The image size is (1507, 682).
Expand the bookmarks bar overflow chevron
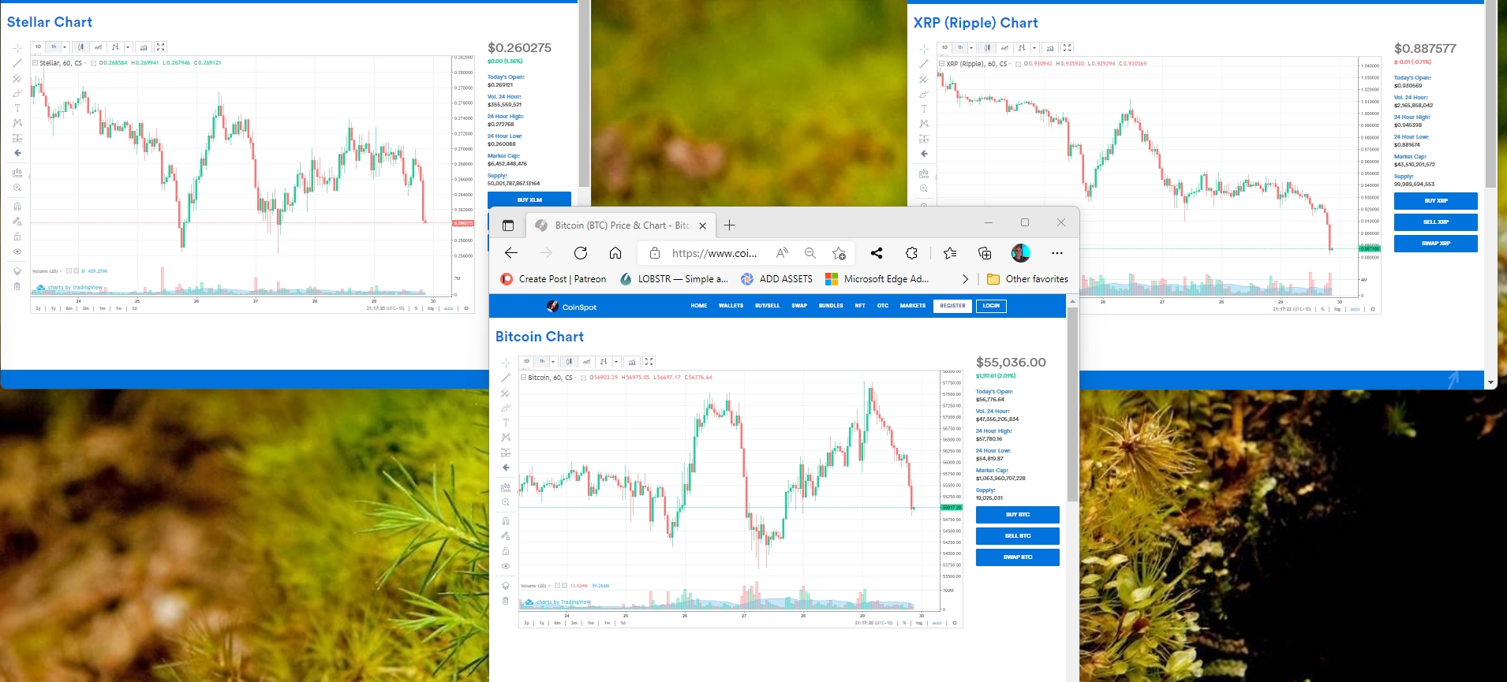[x=965, y=279]
